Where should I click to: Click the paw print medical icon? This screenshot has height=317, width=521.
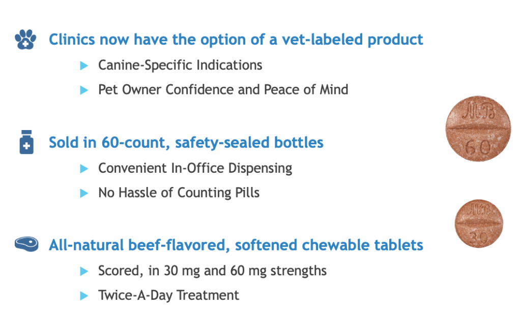25,40
